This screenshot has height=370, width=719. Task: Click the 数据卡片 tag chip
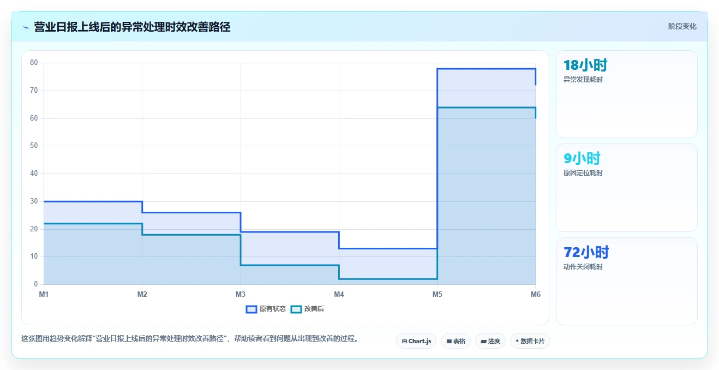(530, 341)
